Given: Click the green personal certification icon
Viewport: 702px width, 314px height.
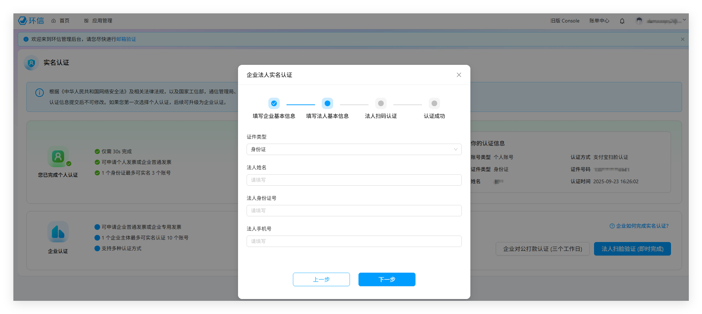Looking at the screenshot, I should (58, 156).
